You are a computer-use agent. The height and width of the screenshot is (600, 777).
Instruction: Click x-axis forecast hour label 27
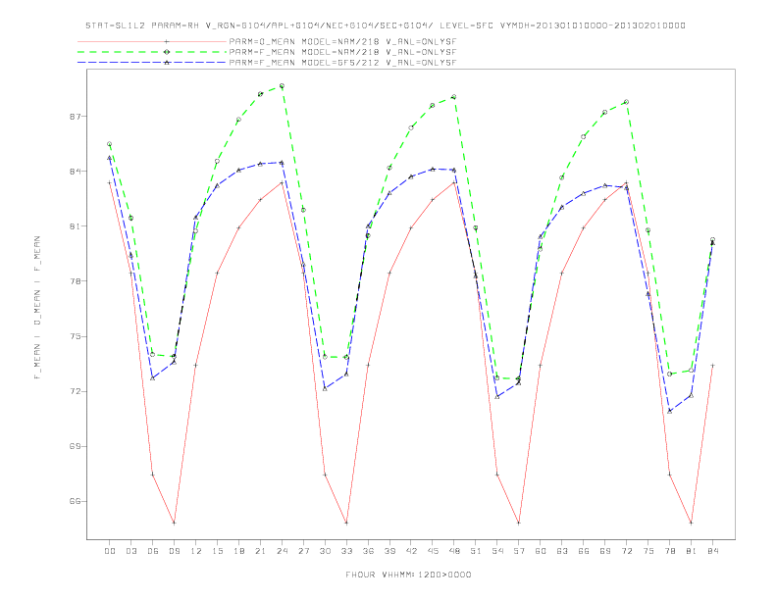coord(303,551)
